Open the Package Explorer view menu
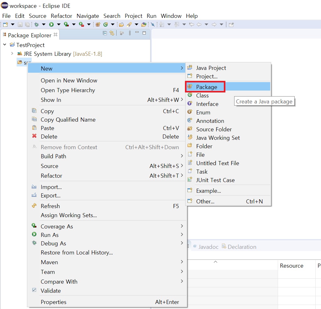The height and width of the screenshot is (309, 321). pos(130,33)
